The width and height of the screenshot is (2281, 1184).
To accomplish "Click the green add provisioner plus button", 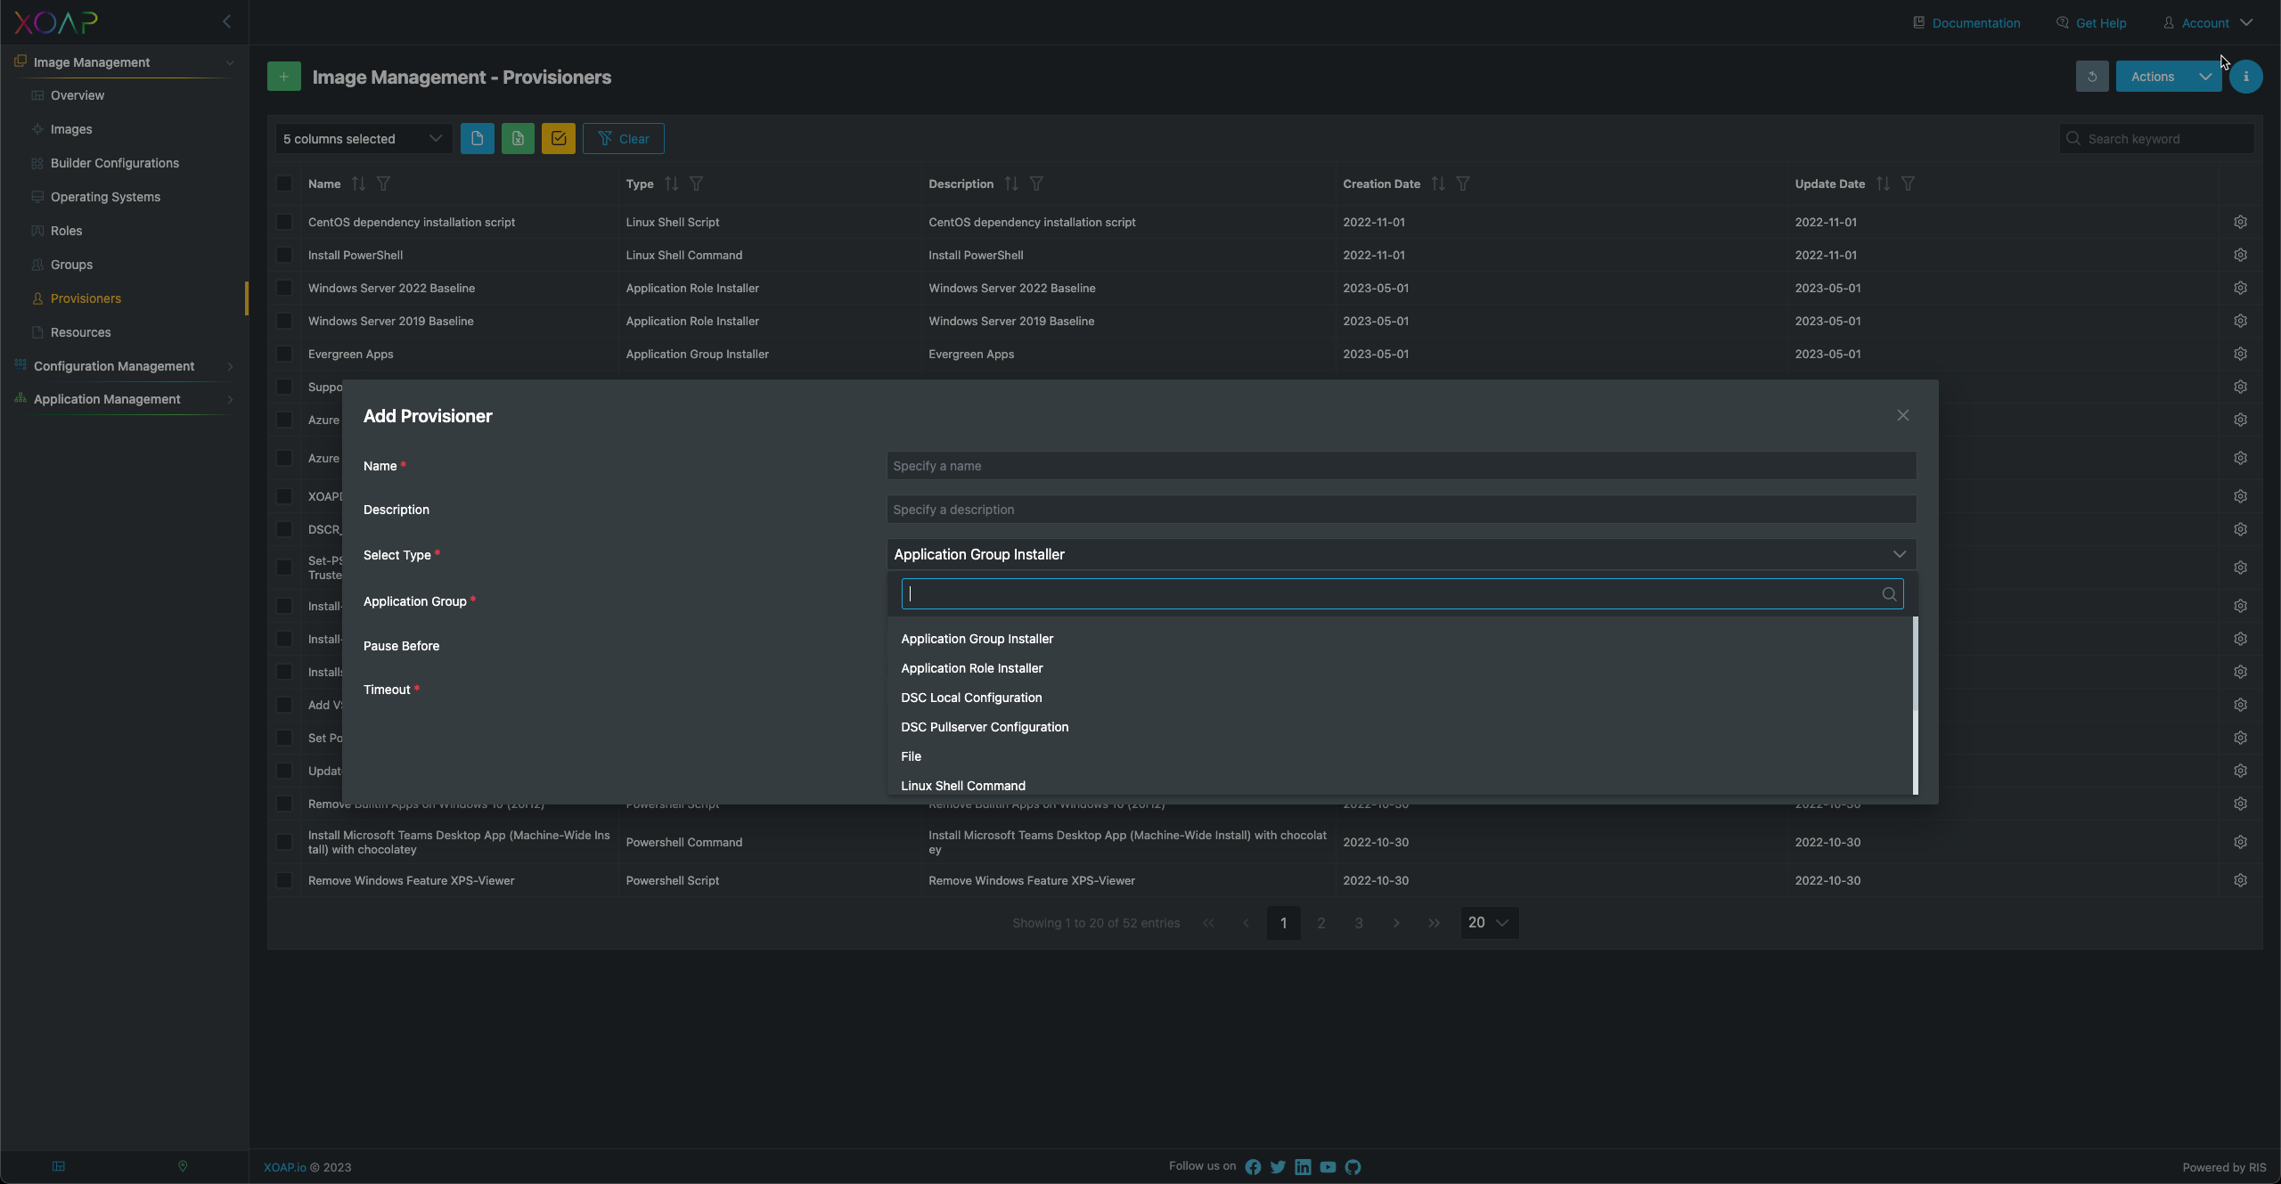I will pyautogui.click(x=283, y=77).
